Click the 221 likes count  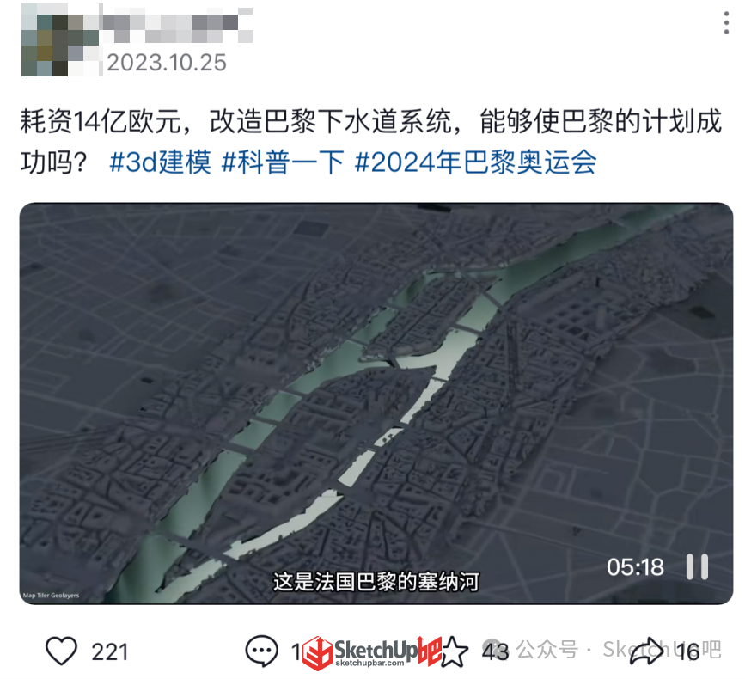(x=110, y=651)
